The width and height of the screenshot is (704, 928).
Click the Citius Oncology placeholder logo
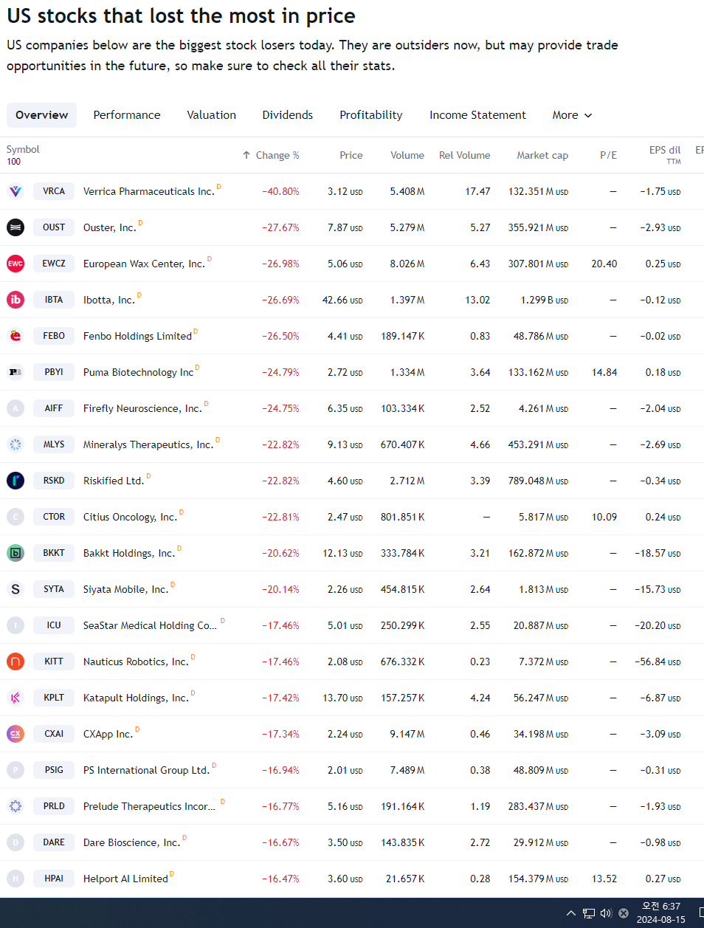click(x=15, y=517)
